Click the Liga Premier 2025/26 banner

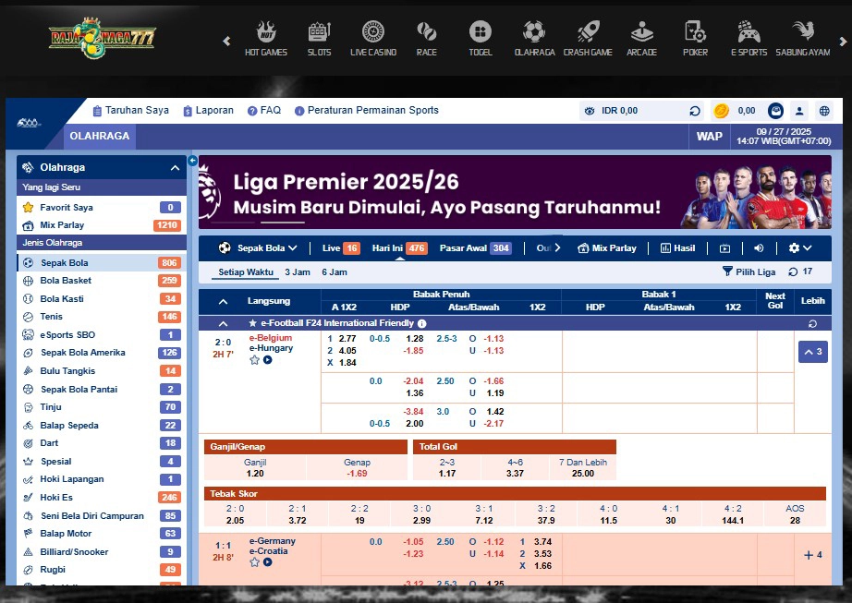tap(515, 192)
